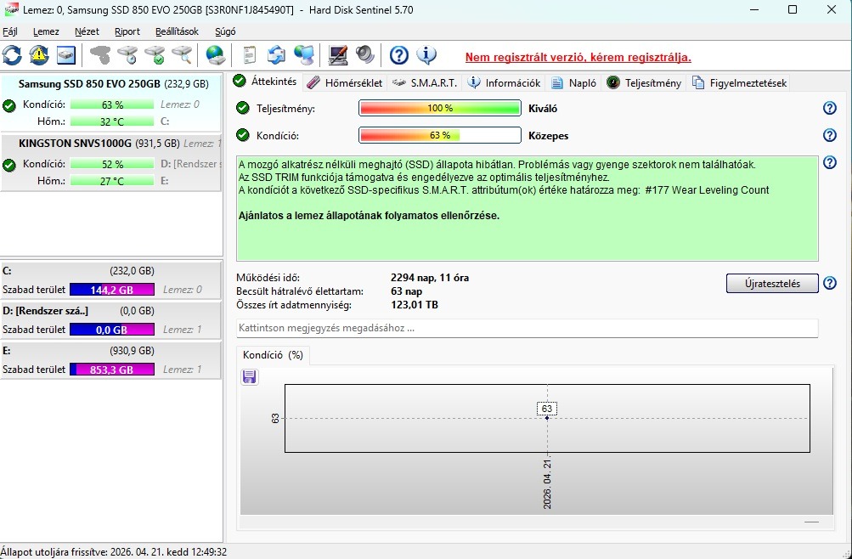The width and height of the screenshot is (852, 559).
Task: Select the E: partition entry
Action: (x=110, y=359)
